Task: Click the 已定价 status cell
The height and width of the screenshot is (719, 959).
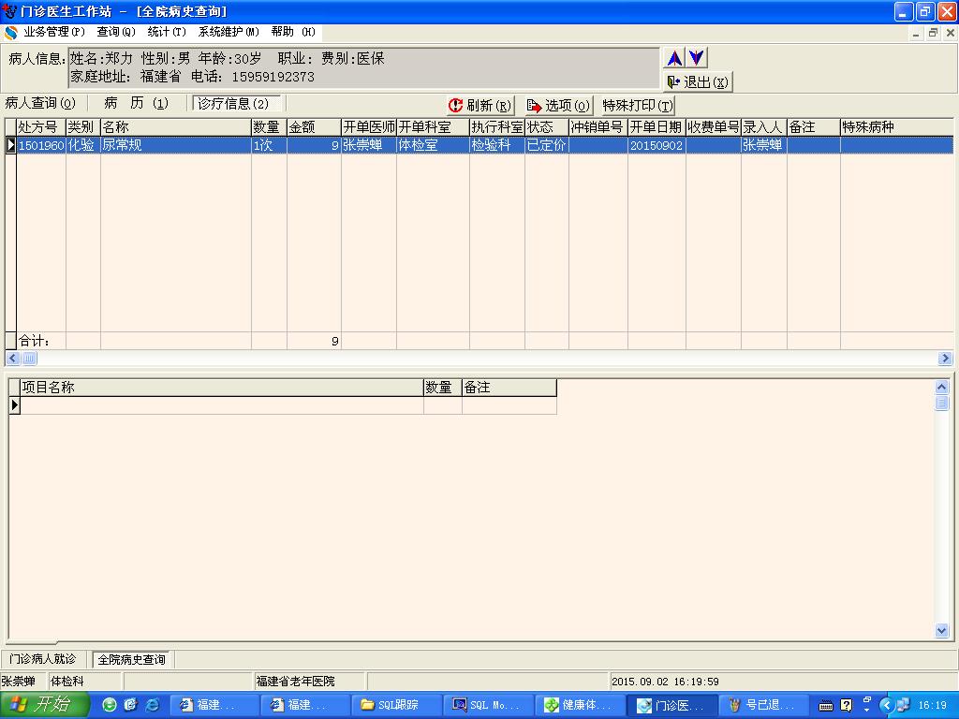Action: 547,145
